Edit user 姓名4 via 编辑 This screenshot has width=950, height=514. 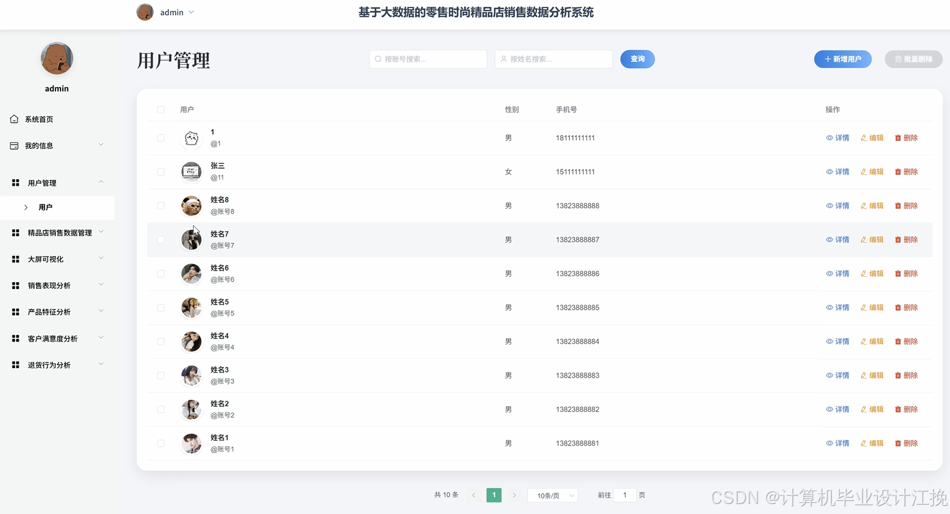872,341
